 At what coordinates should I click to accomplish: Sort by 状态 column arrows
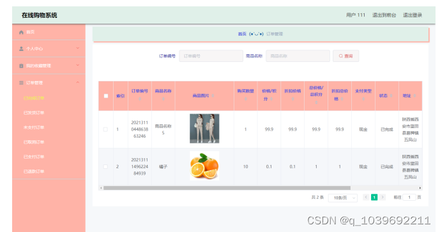pyautogui.click(x=391, y=96)
